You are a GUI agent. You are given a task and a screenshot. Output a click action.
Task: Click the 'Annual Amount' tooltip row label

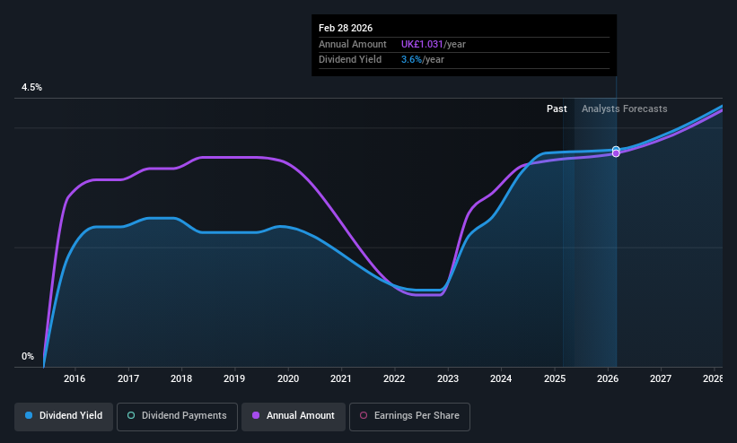(353, 44)
